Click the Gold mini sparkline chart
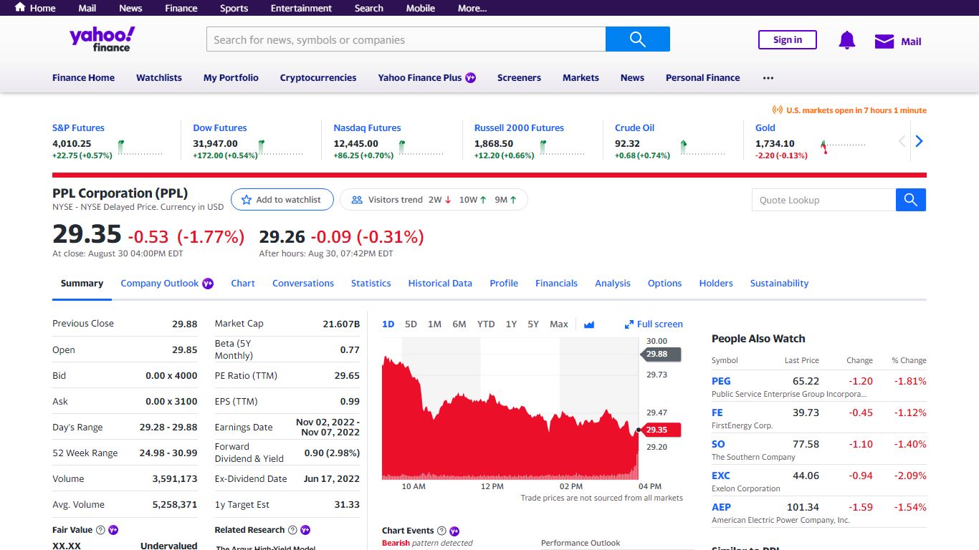Image resolution: width=979 pixels, height=550 pixels. pos(844,148)
